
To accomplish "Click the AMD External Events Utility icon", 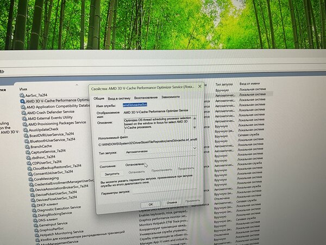I will pyautogui.click(x=24, y=119).
